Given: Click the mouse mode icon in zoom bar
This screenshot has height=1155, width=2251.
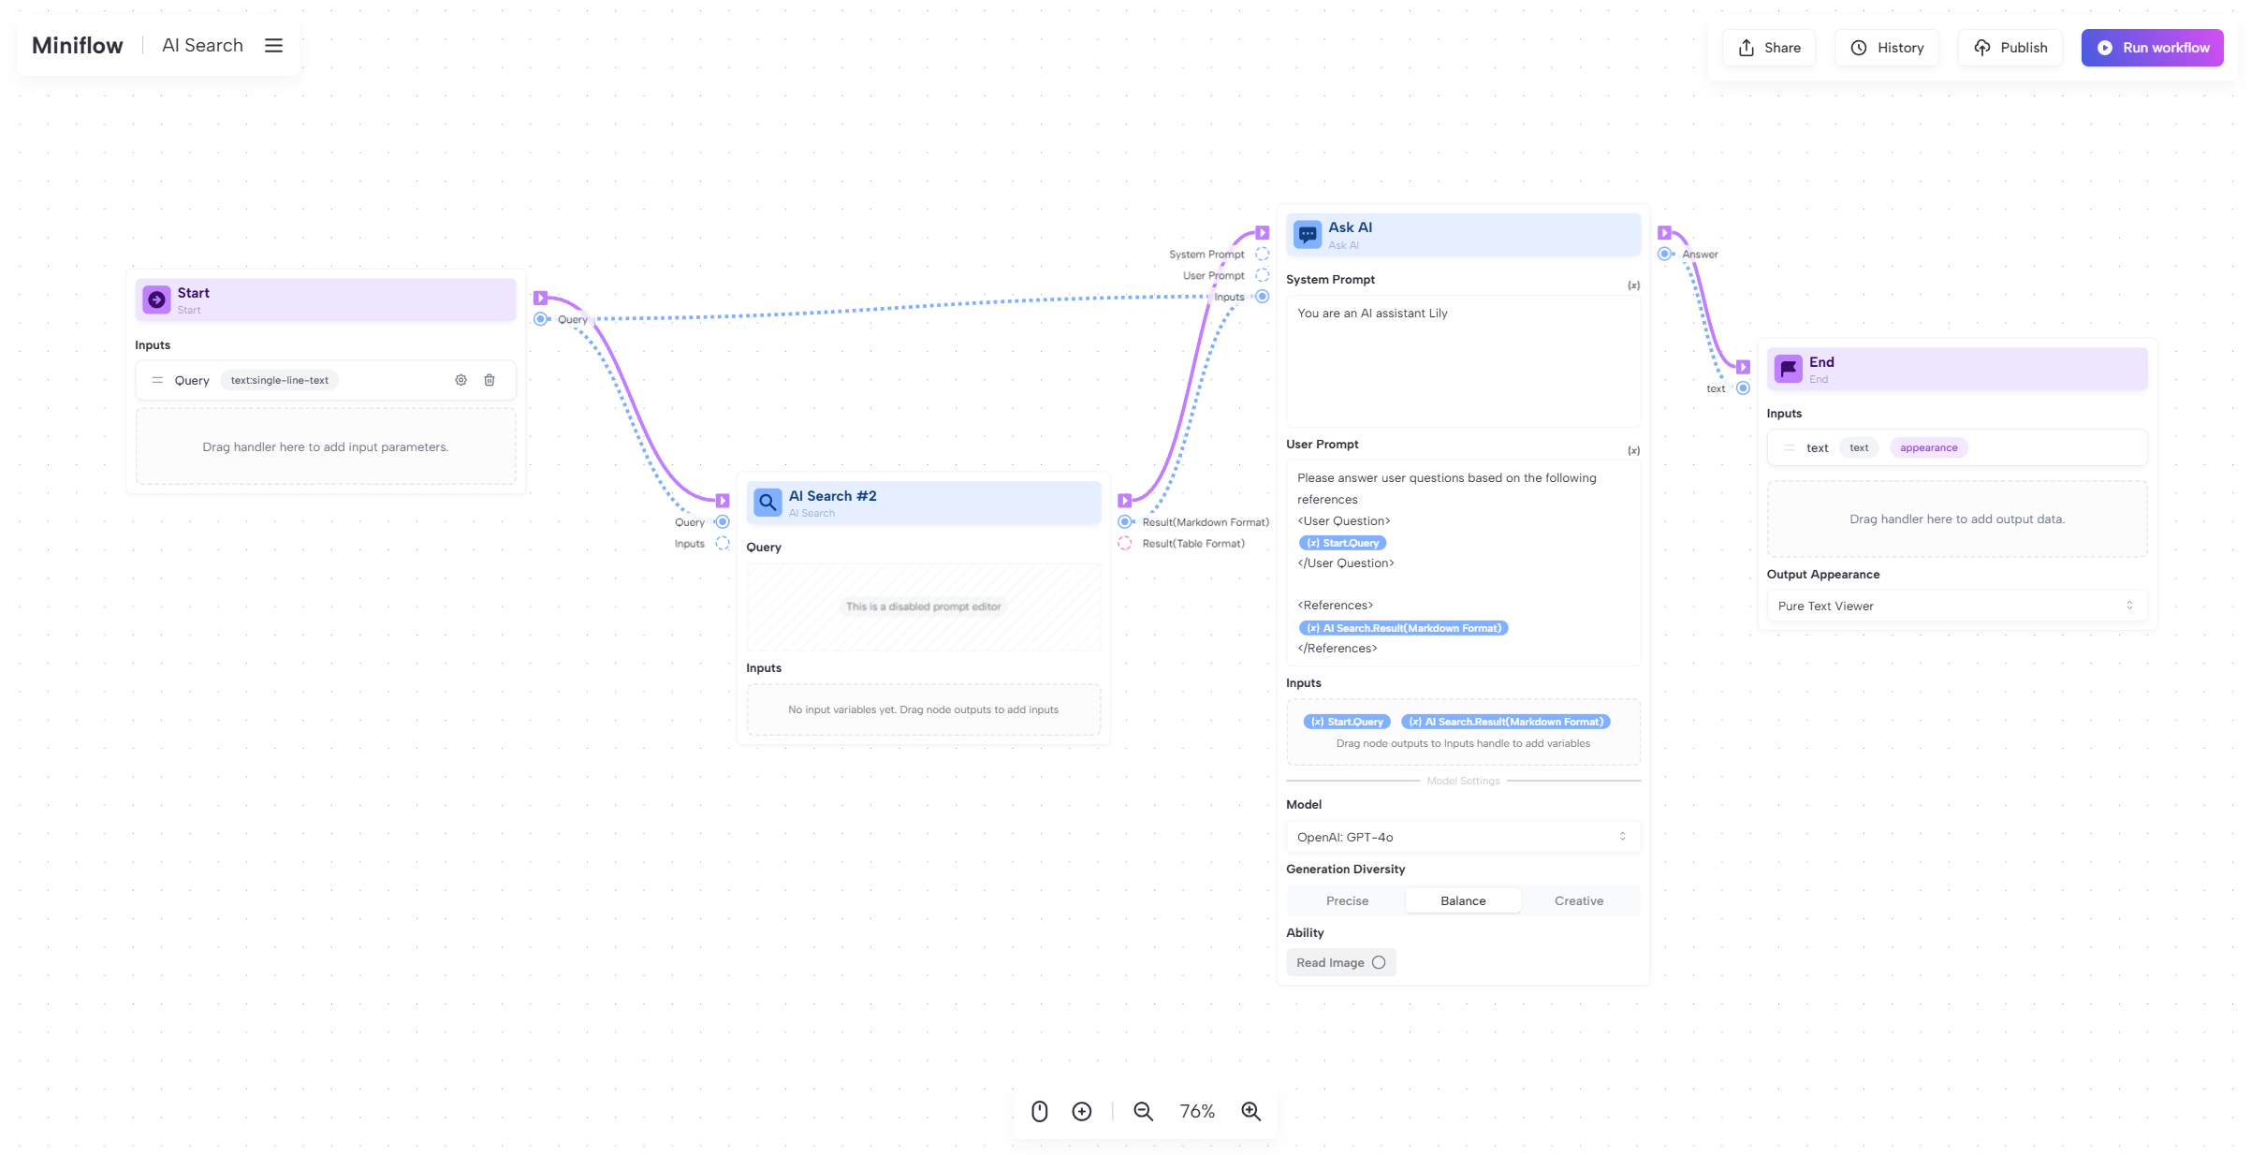Looking at the screenshot, I should 1040,1111.
